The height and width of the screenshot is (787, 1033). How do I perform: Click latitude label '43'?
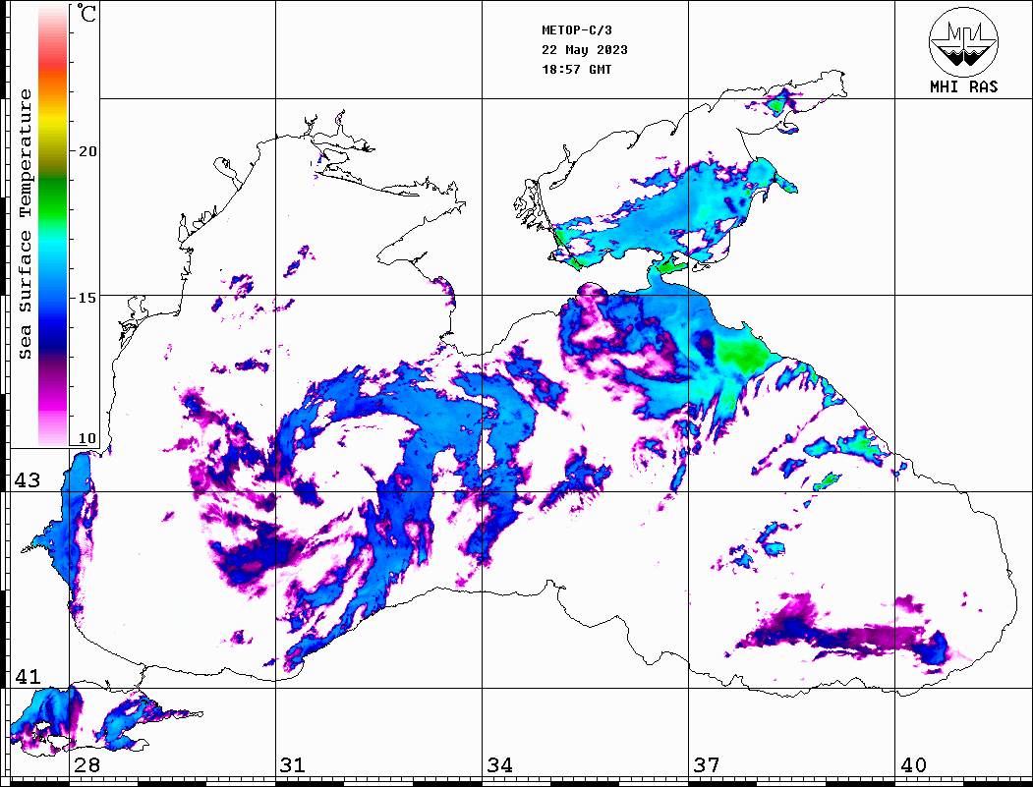[x=27, y=480]
